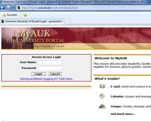Click the MyAUK University Portal banner
Viewport: 151px width, 122px height.
76,38
